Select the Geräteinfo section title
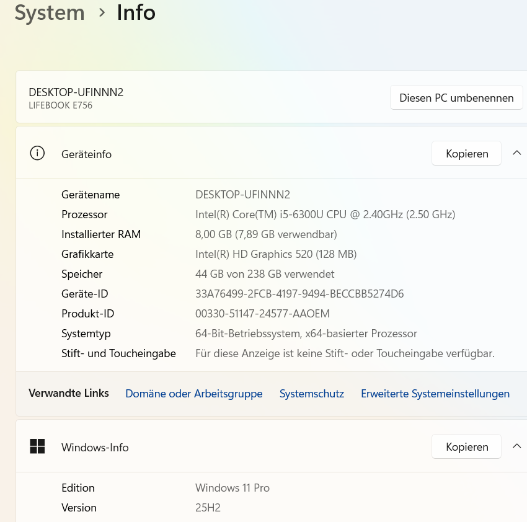 click(x=86, y=154)
